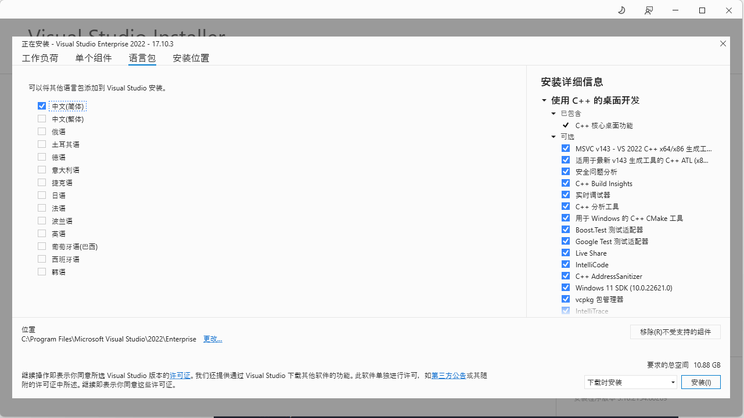Open the 许可证 link
The height and width of the screenshot is (418, 744).
[x=180, y=376]
